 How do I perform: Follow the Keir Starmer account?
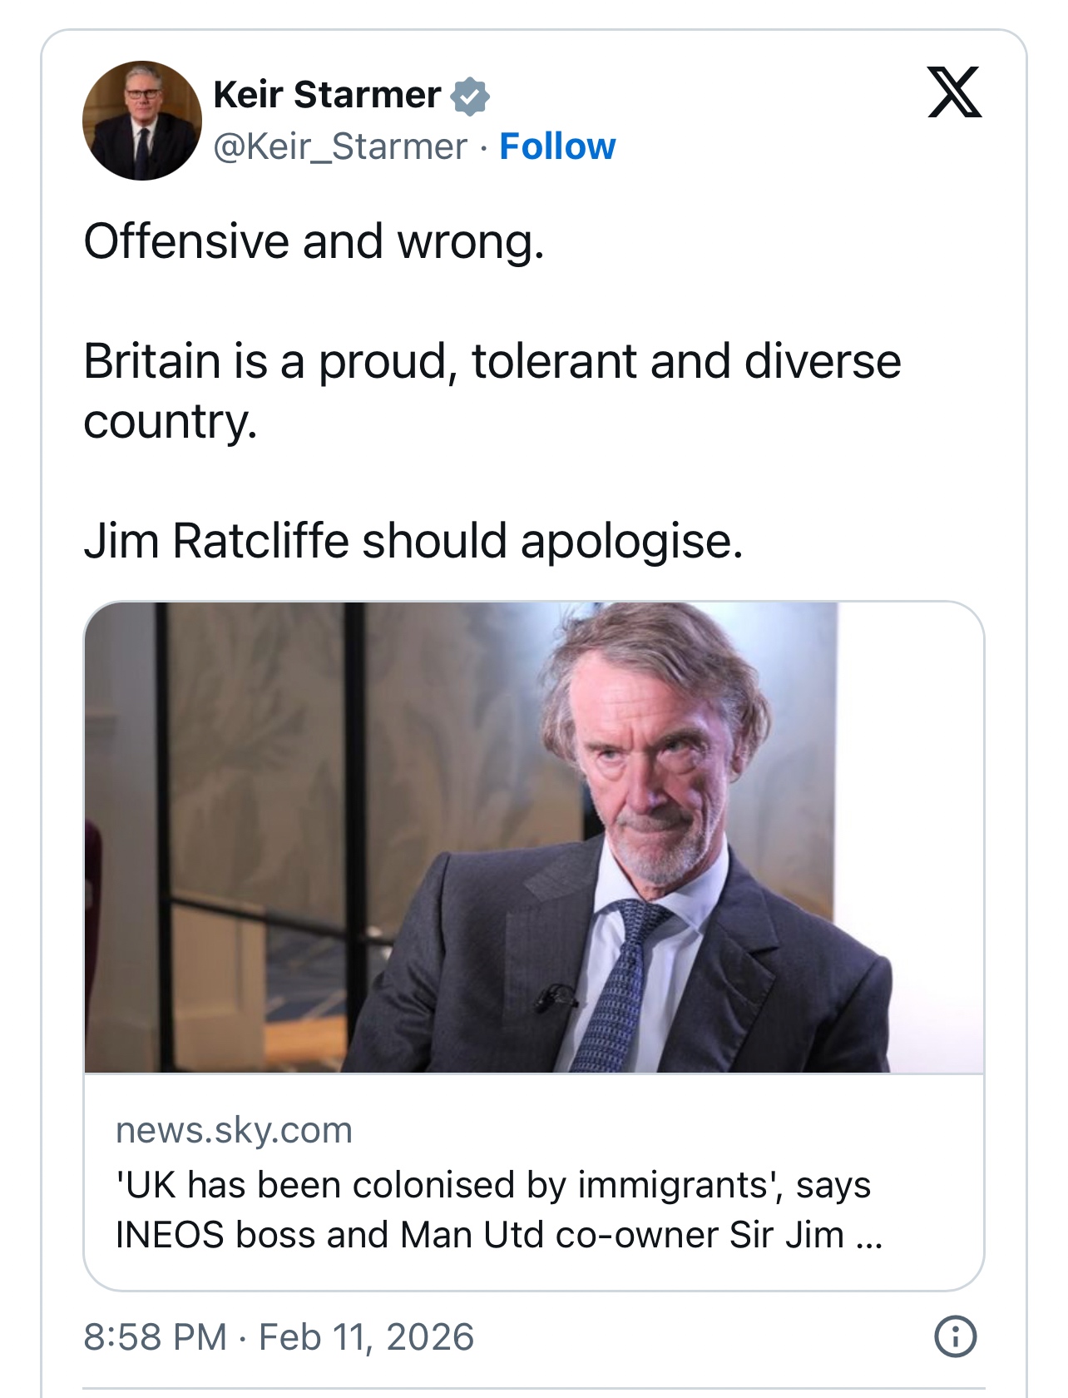[557, 146]
